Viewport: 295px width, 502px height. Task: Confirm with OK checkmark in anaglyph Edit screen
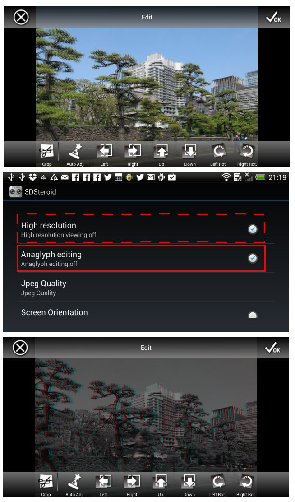[x=272, y=348]
